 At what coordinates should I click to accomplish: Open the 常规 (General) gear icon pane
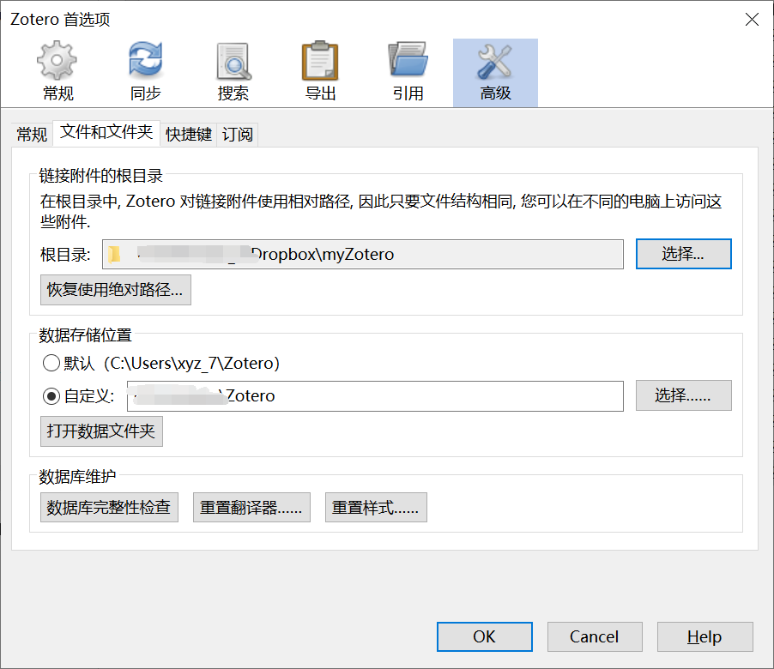pos(57,72)
